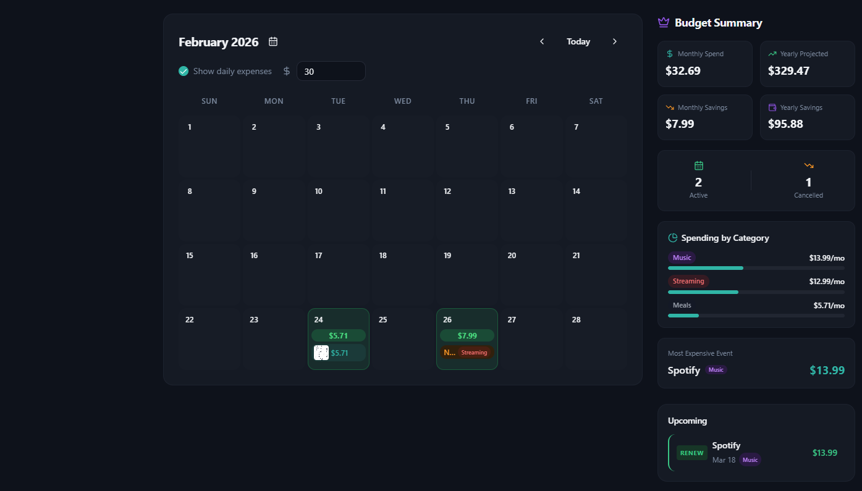Toggle the Show daily expenses checkbox
Image resolution: width=862 pixels, height=491 pixels.
184,71
